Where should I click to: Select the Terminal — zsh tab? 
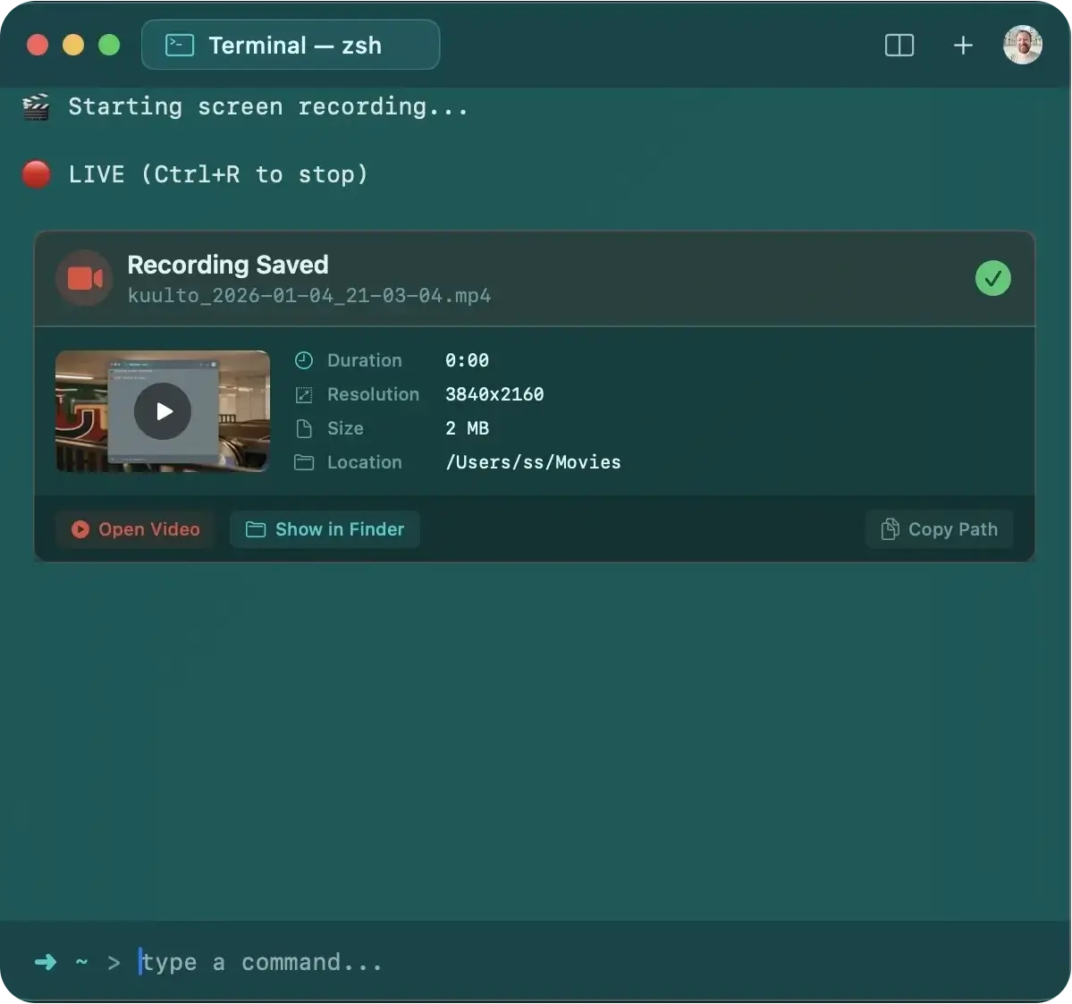(291, 45)
